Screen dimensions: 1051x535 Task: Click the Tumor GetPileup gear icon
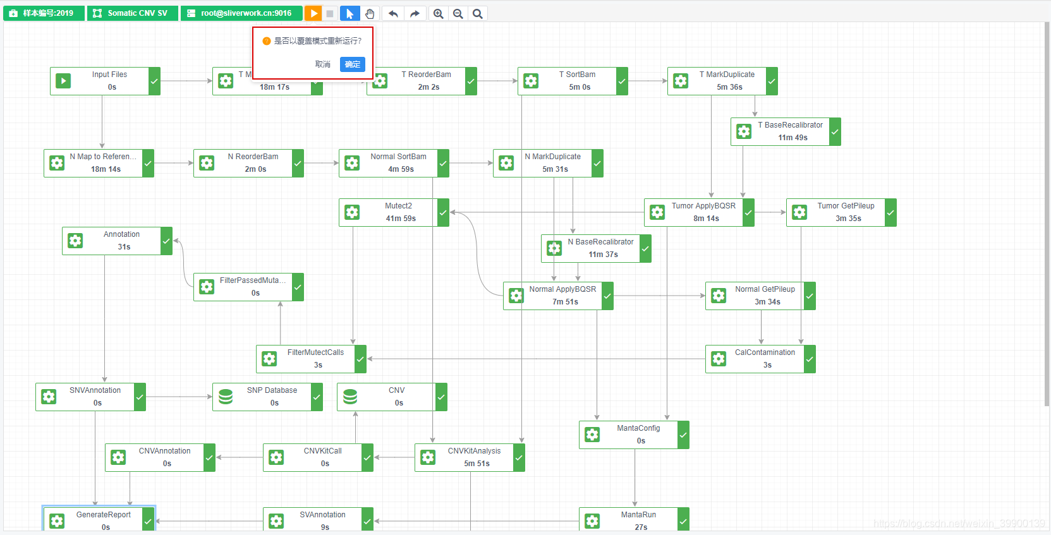pyautogui.click(x=799, y=212)
